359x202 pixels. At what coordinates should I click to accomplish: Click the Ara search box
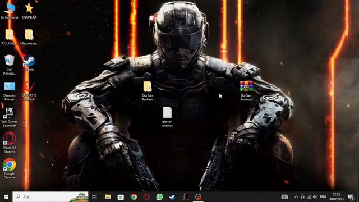50,197
